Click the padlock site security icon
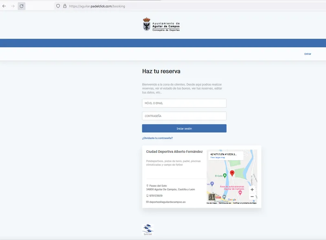Viewport: 326px width, 240px height. click(65, 6)
